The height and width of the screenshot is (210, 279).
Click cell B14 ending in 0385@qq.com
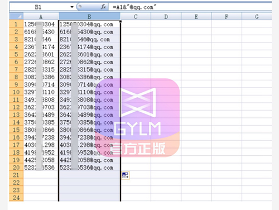pyautogui.click(x=89, y=122)
